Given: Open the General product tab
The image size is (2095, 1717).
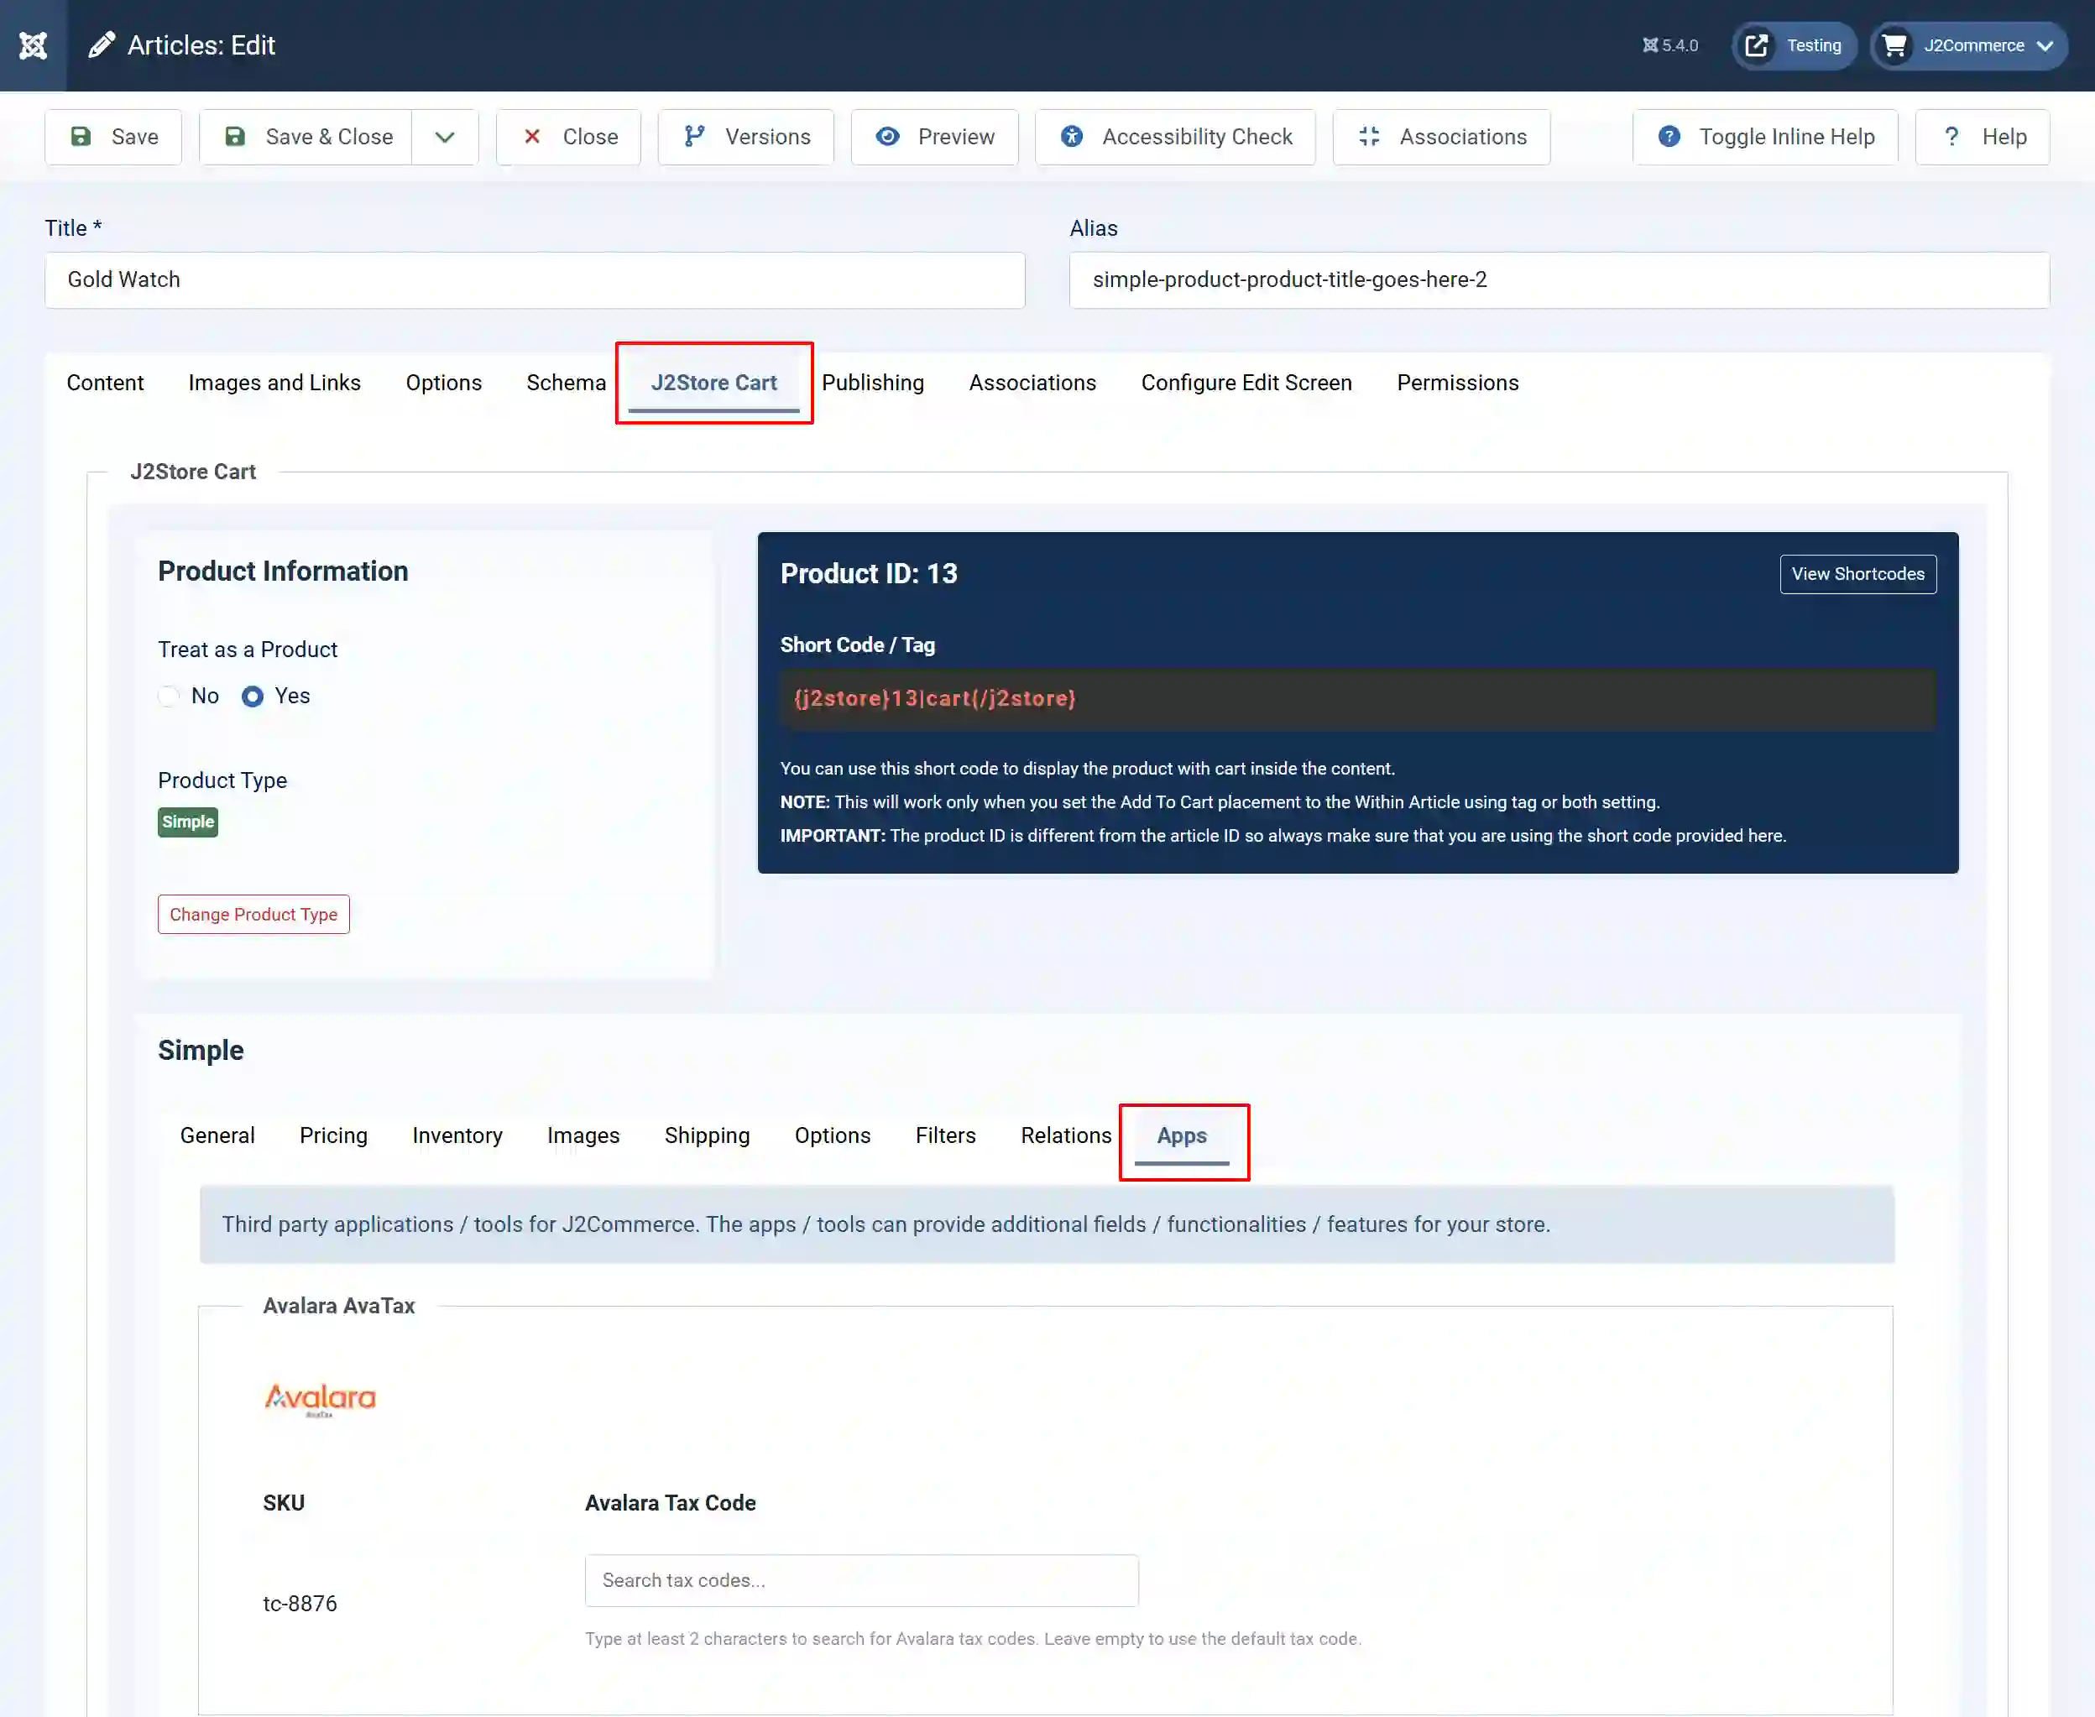Looking at the screenshot, I should (217, 1135).
